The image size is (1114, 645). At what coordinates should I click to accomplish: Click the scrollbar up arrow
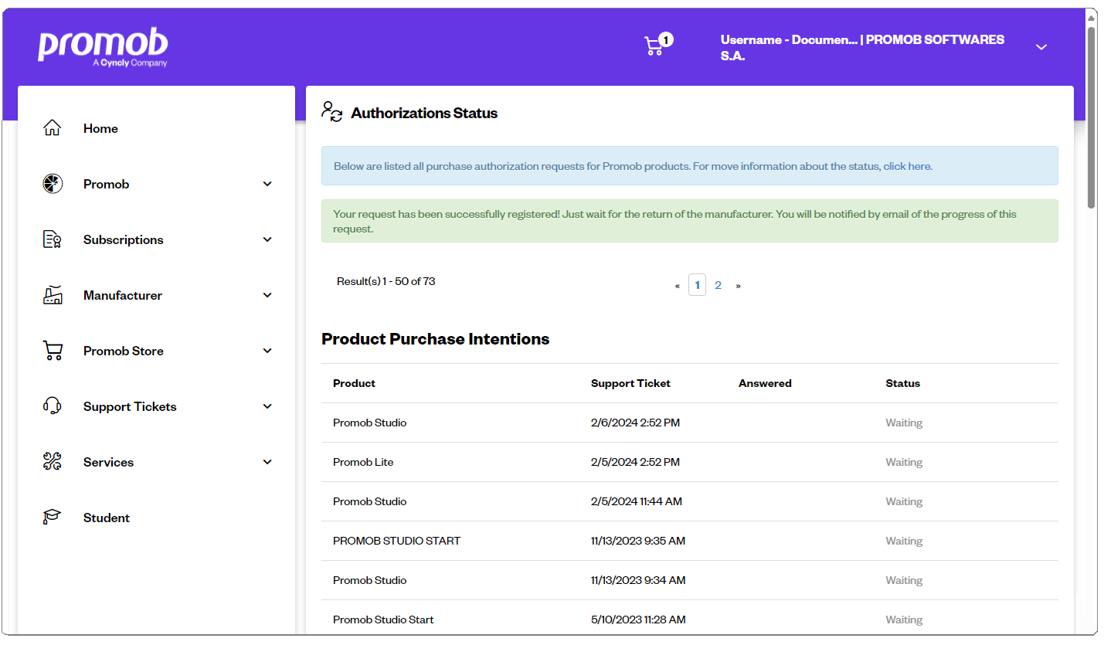pyautogui.click(x=1091, y=18)
